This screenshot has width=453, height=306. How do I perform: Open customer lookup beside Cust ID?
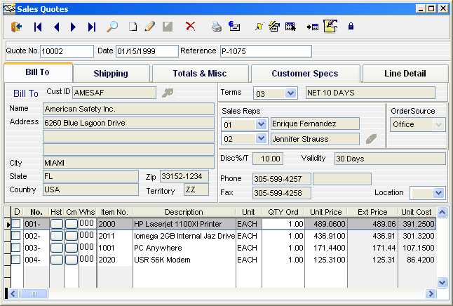(x=167, y=92)
